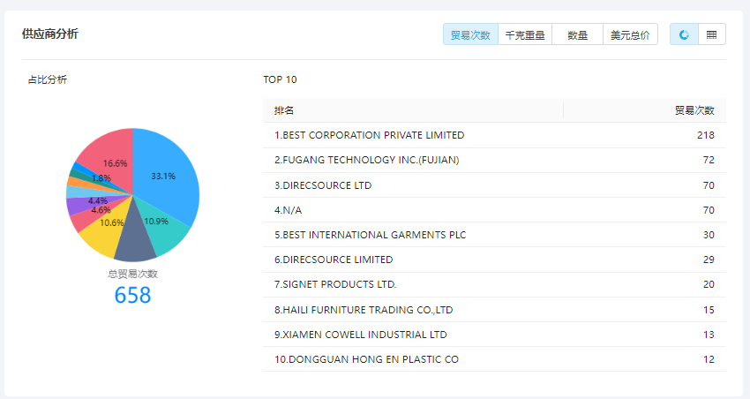This screenshot has height=399, width=750.
Task: Click the purple 4.4% pie slice
Action: tap(76, 205)
